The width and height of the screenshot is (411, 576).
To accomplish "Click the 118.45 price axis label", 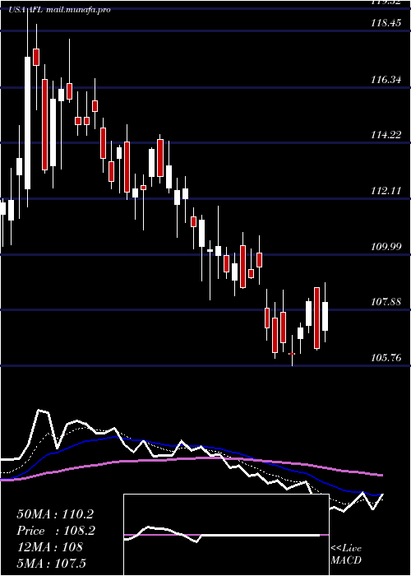I will [x=386, y=24].
